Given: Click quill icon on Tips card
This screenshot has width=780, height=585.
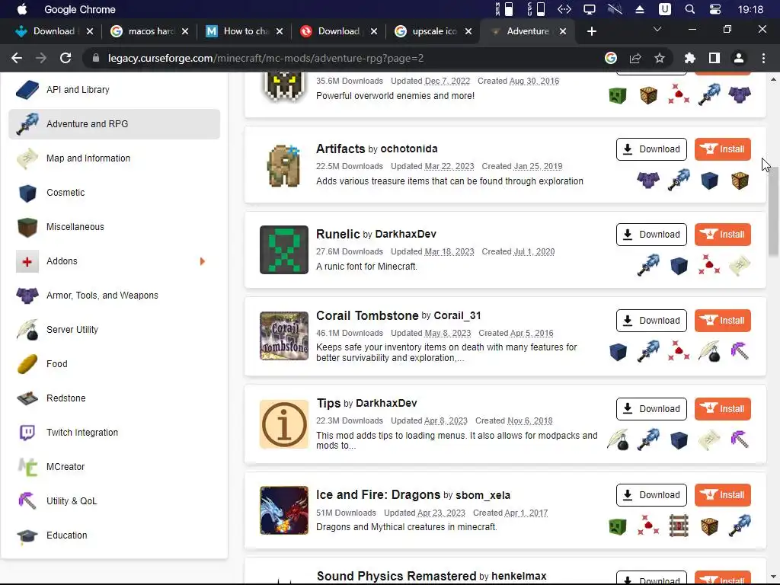Looking at the screenshot, I should click(x=618, y=440).
